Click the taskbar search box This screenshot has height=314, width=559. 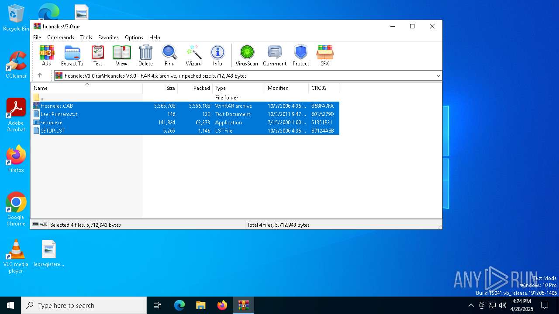pyautogui.click(x=84, y=305)
